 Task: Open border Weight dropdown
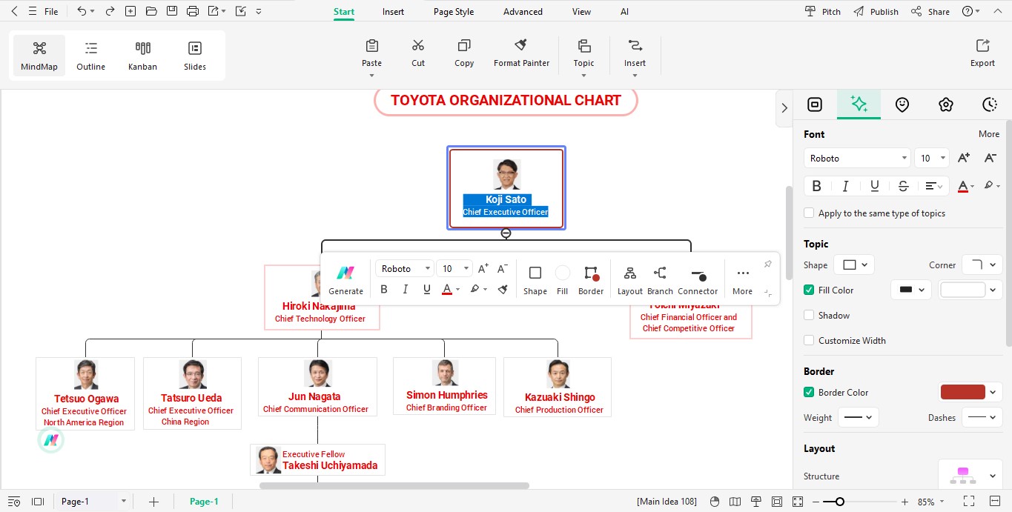(x=859, y=417)
